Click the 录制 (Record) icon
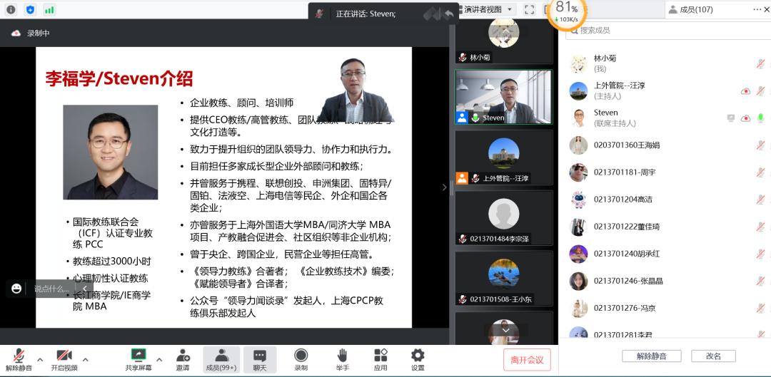This screenshot has width=771, height=377. [x=301, y=356]
